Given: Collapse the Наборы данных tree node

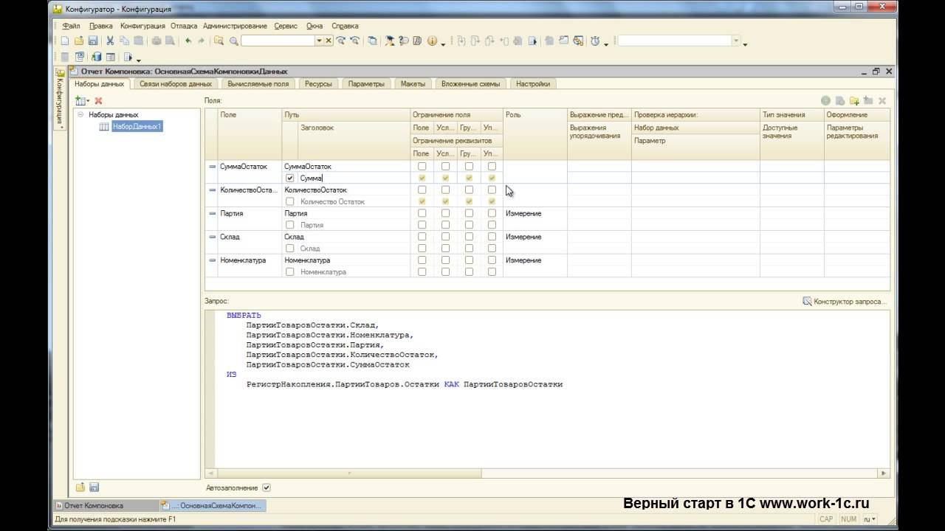Looking at the screenshot, I should pos(80,114).
